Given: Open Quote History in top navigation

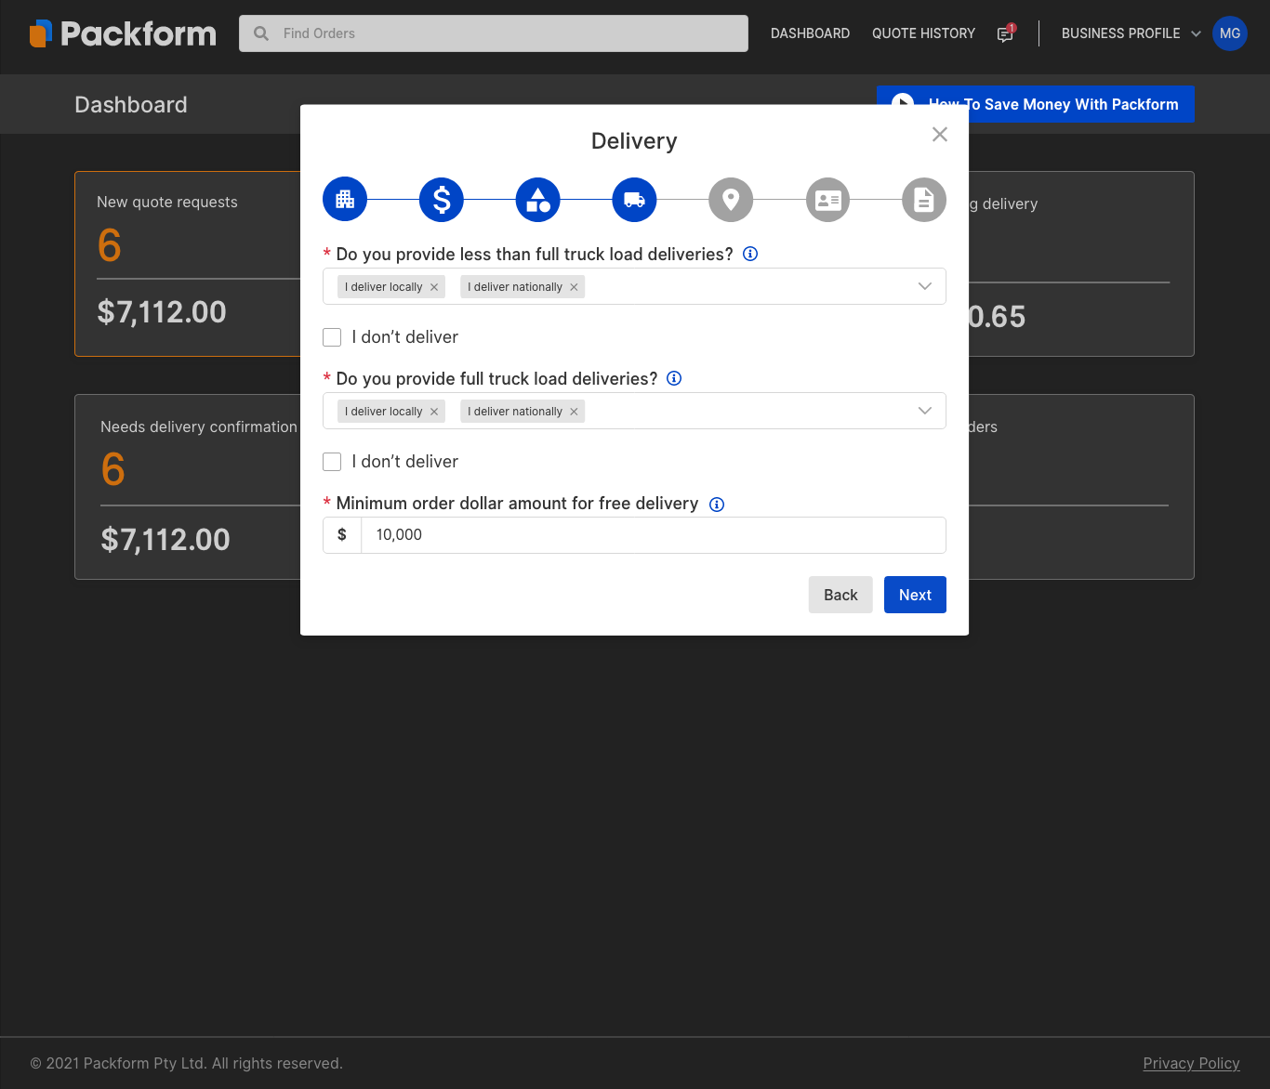Looking at the screenshot, I should pyautogui.click(x=923, y=33).
